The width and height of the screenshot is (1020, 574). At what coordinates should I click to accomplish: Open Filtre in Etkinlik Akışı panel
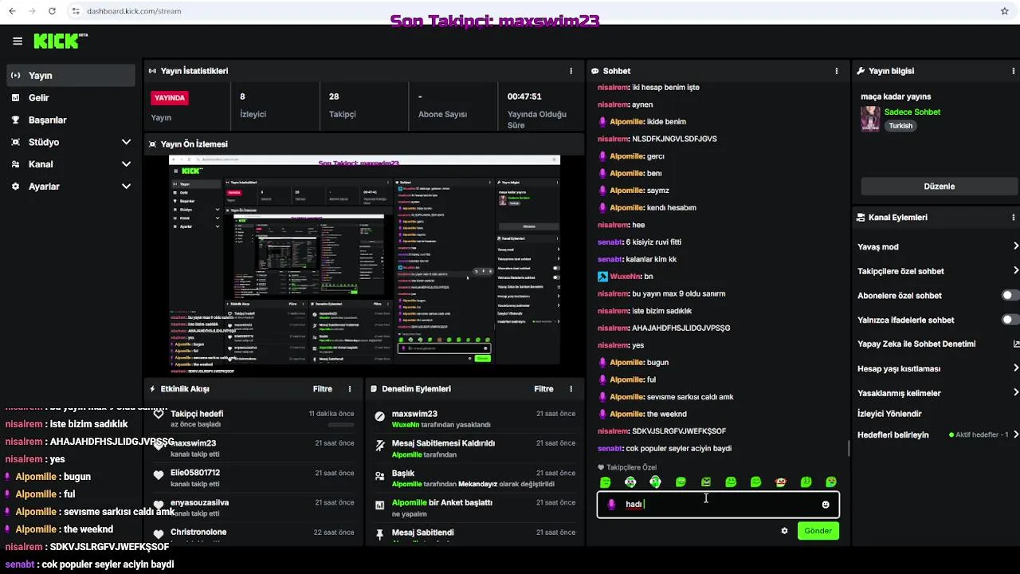coord(323,389)
